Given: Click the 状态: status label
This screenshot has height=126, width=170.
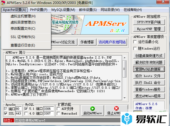Looking at the screenshot, I should 8,120.
